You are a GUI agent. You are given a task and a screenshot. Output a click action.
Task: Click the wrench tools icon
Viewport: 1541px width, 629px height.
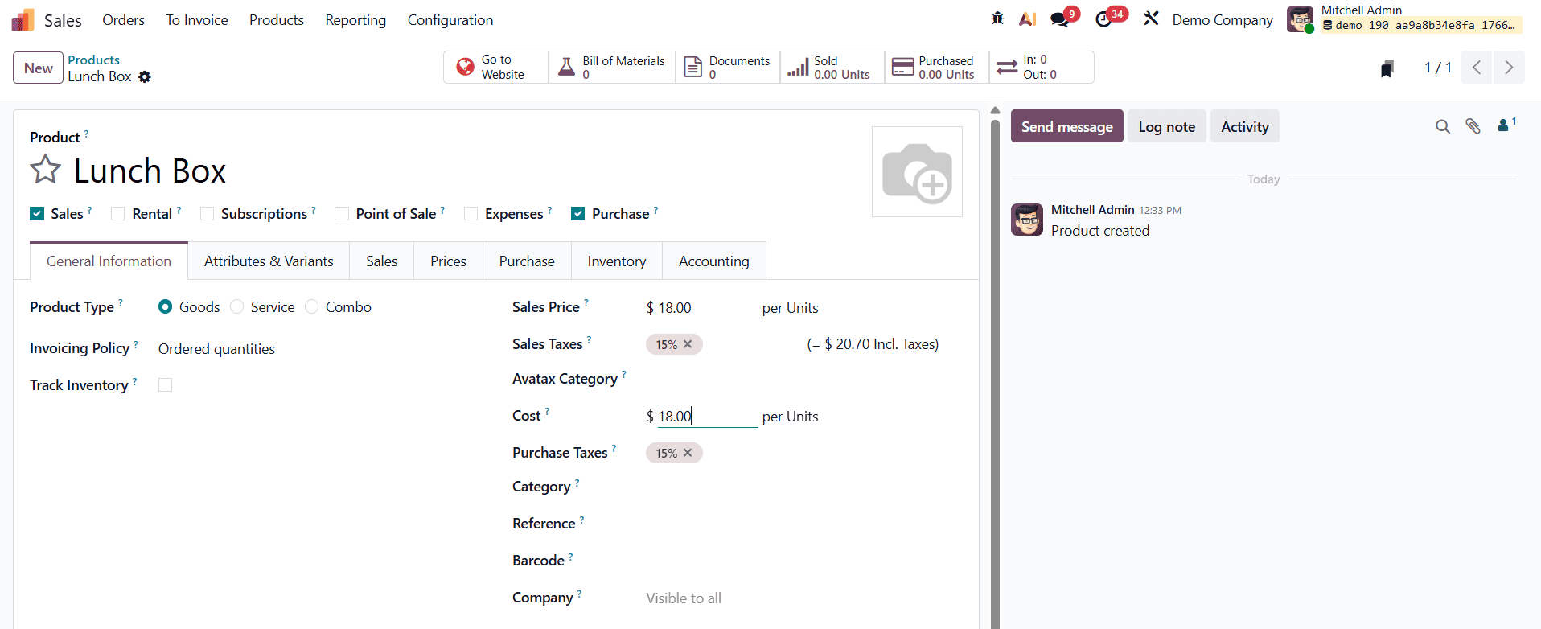point(1151,18)
